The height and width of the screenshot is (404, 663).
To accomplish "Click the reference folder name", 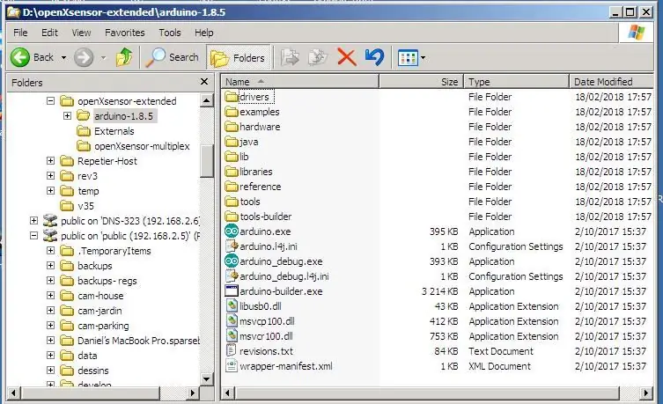I will pyautogui.click(x=260, y=187).
